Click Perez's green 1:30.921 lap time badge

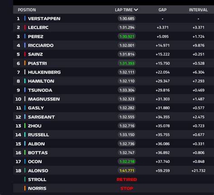click(127, 37)
